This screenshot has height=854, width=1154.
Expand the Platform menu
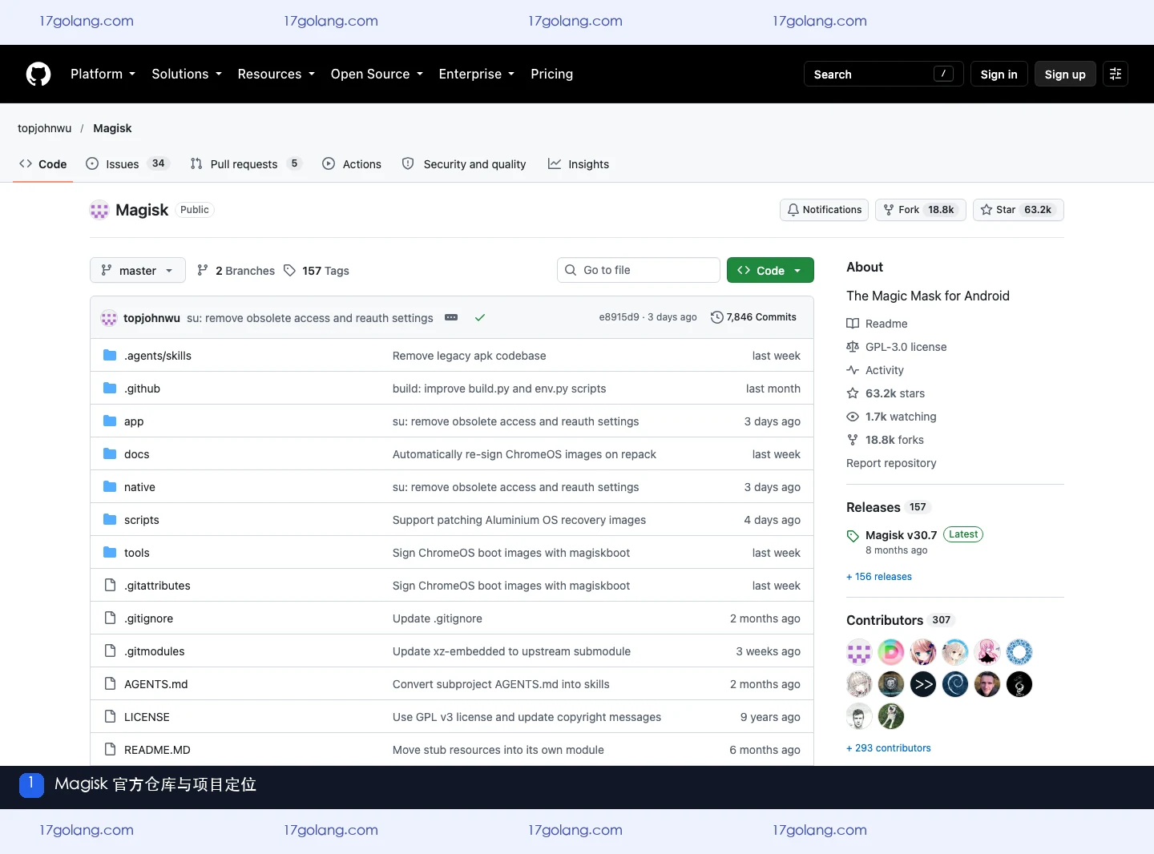103,74
